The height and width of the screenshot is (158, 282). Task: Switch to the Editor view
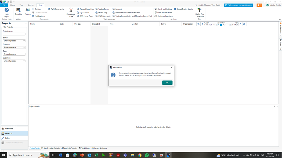(8, 138)
